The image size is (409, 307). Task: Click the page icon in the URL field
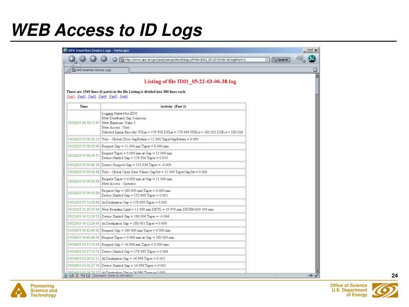[122, 60]
